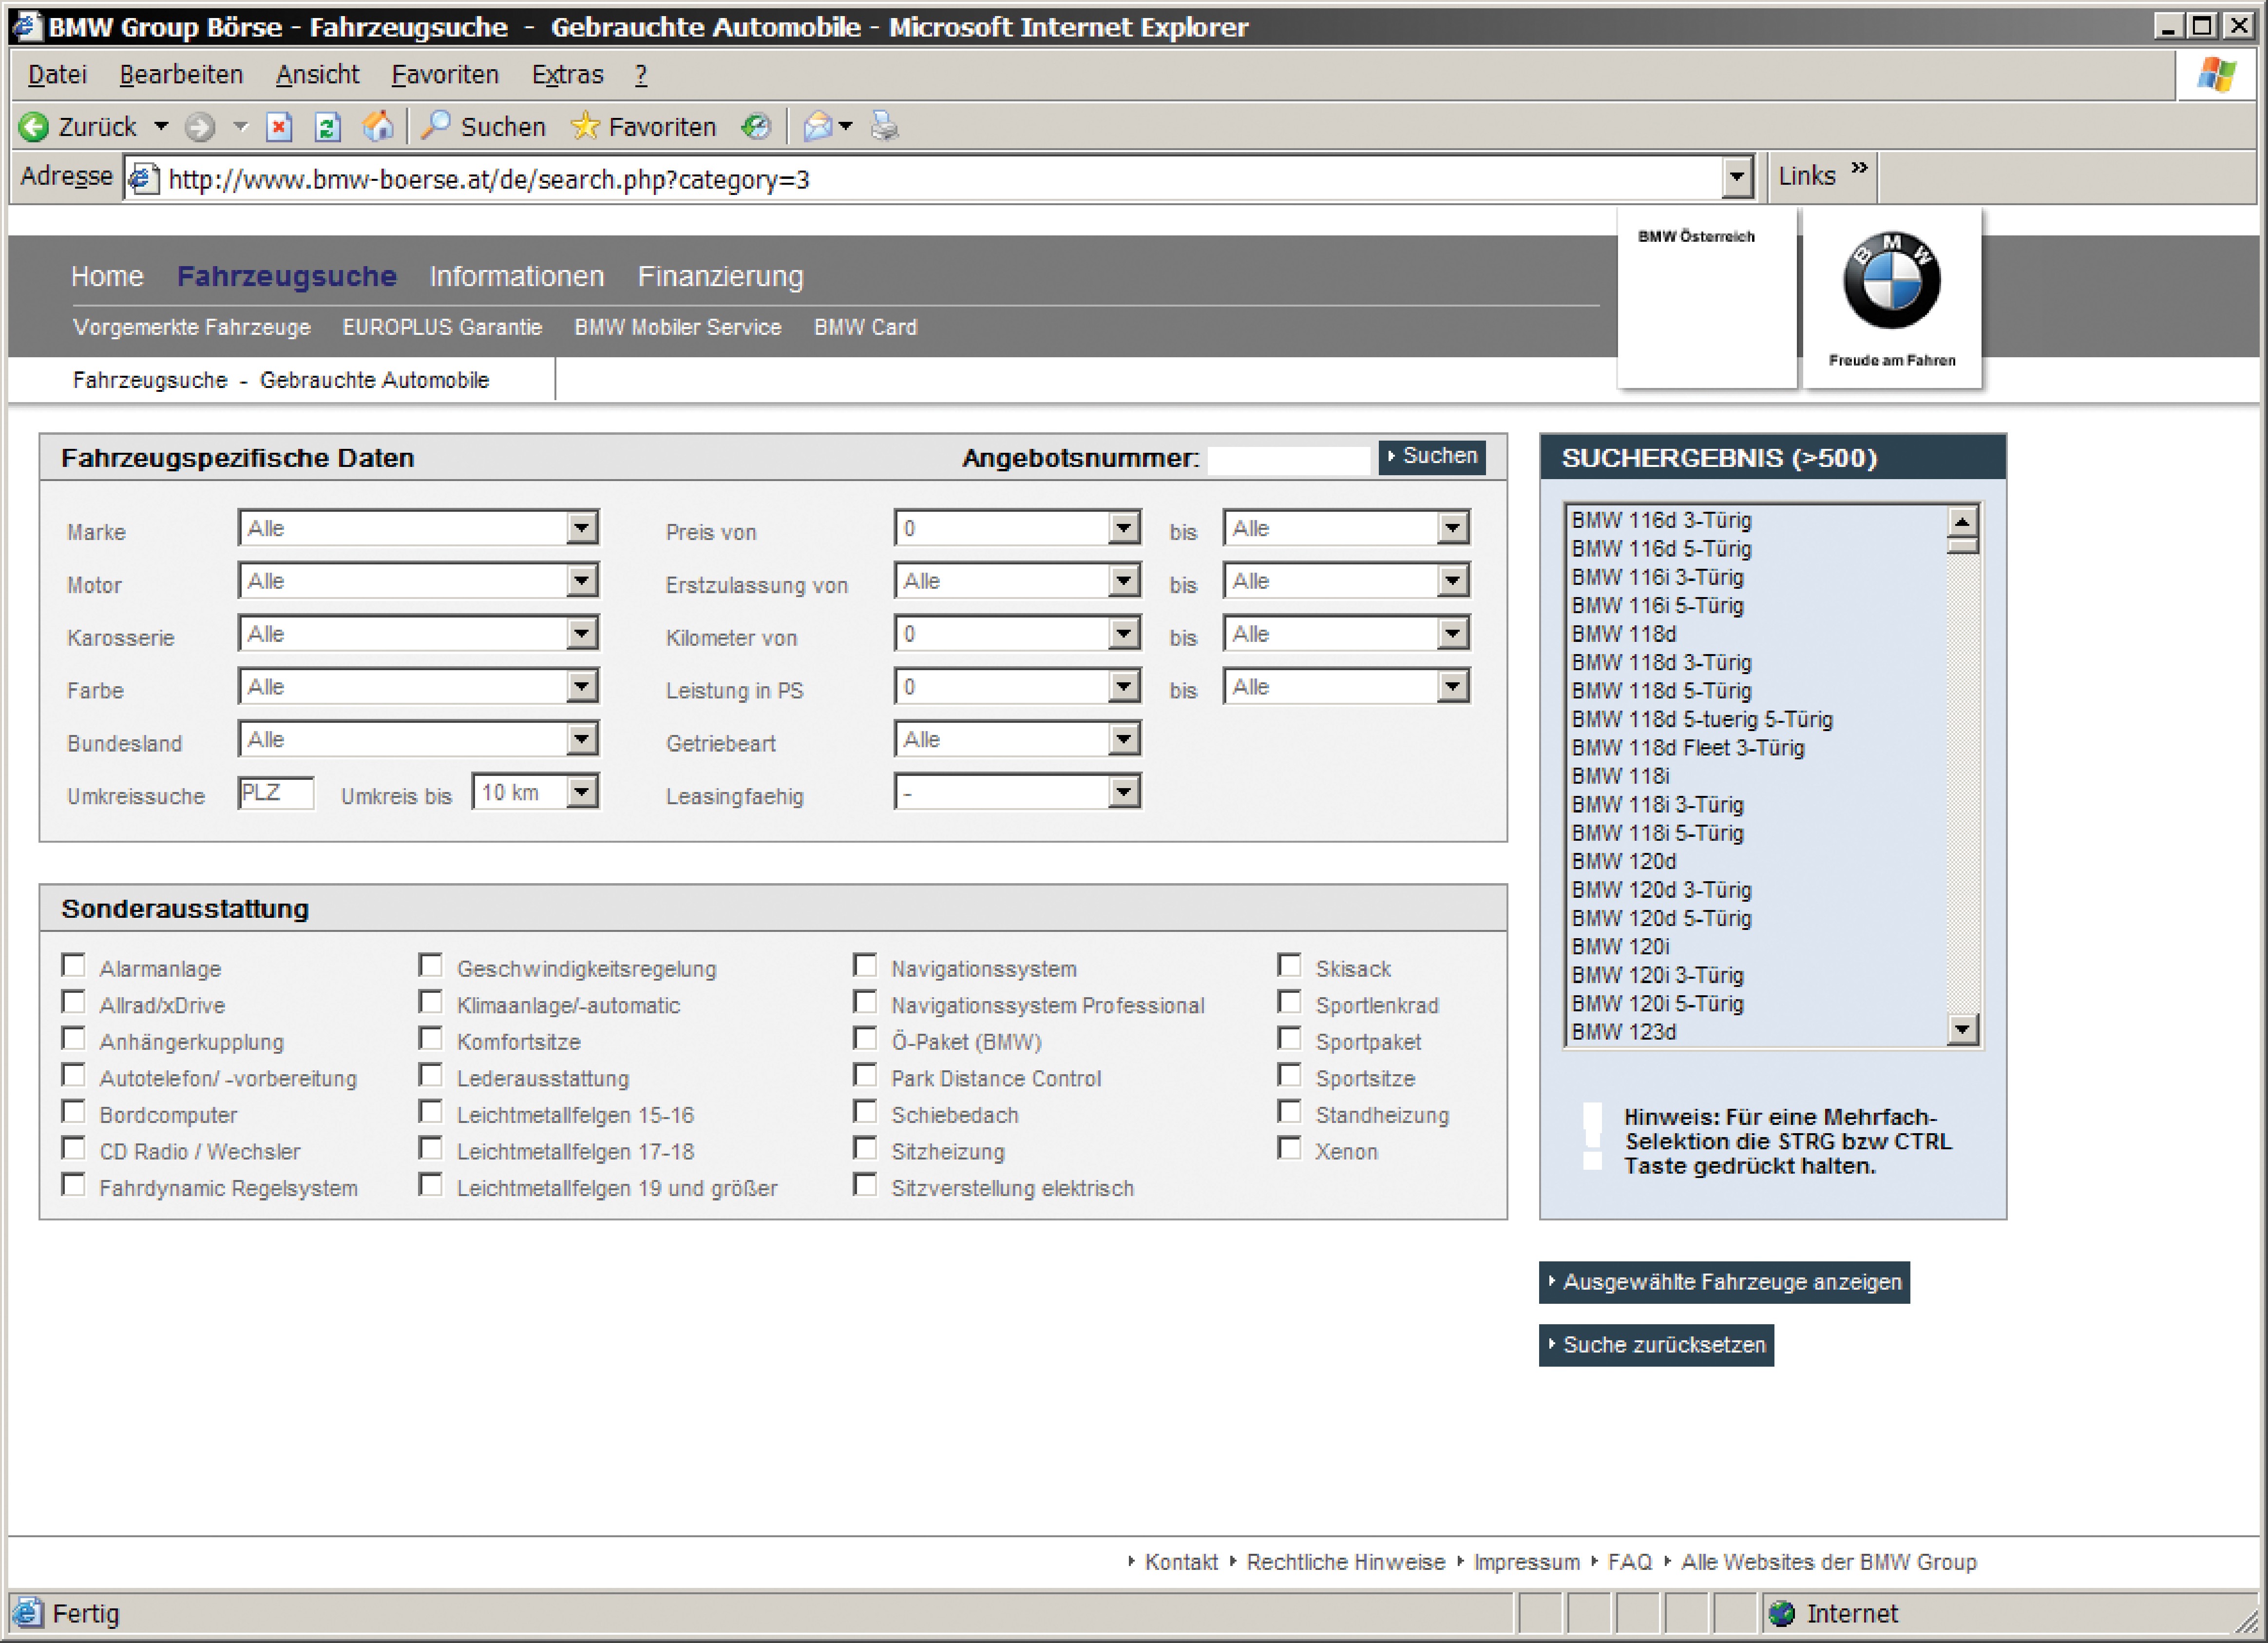Enable the Alarmanlage checkbox
Viewport: 2268px width, 1643px height.
[73, 966]
